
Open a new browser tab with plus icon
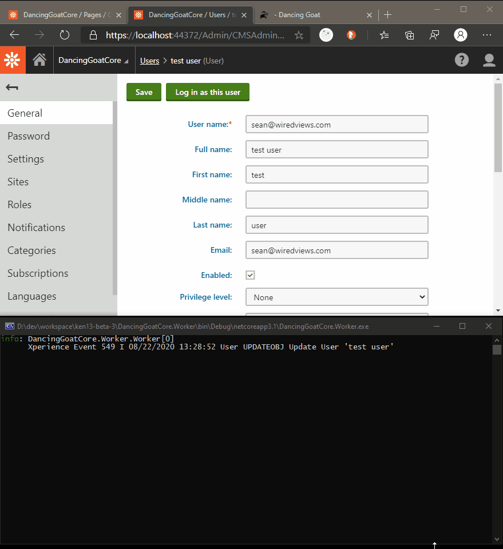(x=388, y=15)
